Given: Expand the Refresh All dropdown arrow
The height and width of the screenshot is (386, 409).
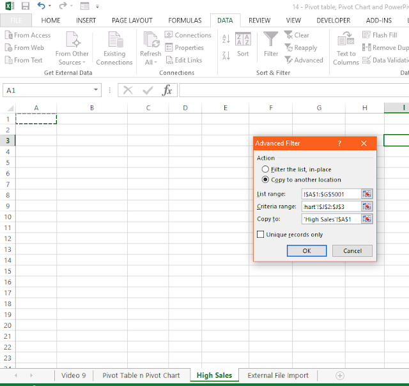Looking at the screenshot, I should [156, 63].
